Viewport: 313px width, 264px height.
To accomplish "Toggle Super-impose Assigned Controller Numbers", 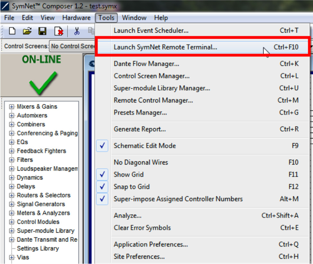I will point(102,199).
